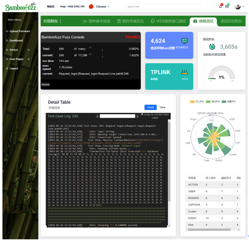Open the notifications bell icon
Viewport: 249px width, 240px height.
click(x=220, y=7)
